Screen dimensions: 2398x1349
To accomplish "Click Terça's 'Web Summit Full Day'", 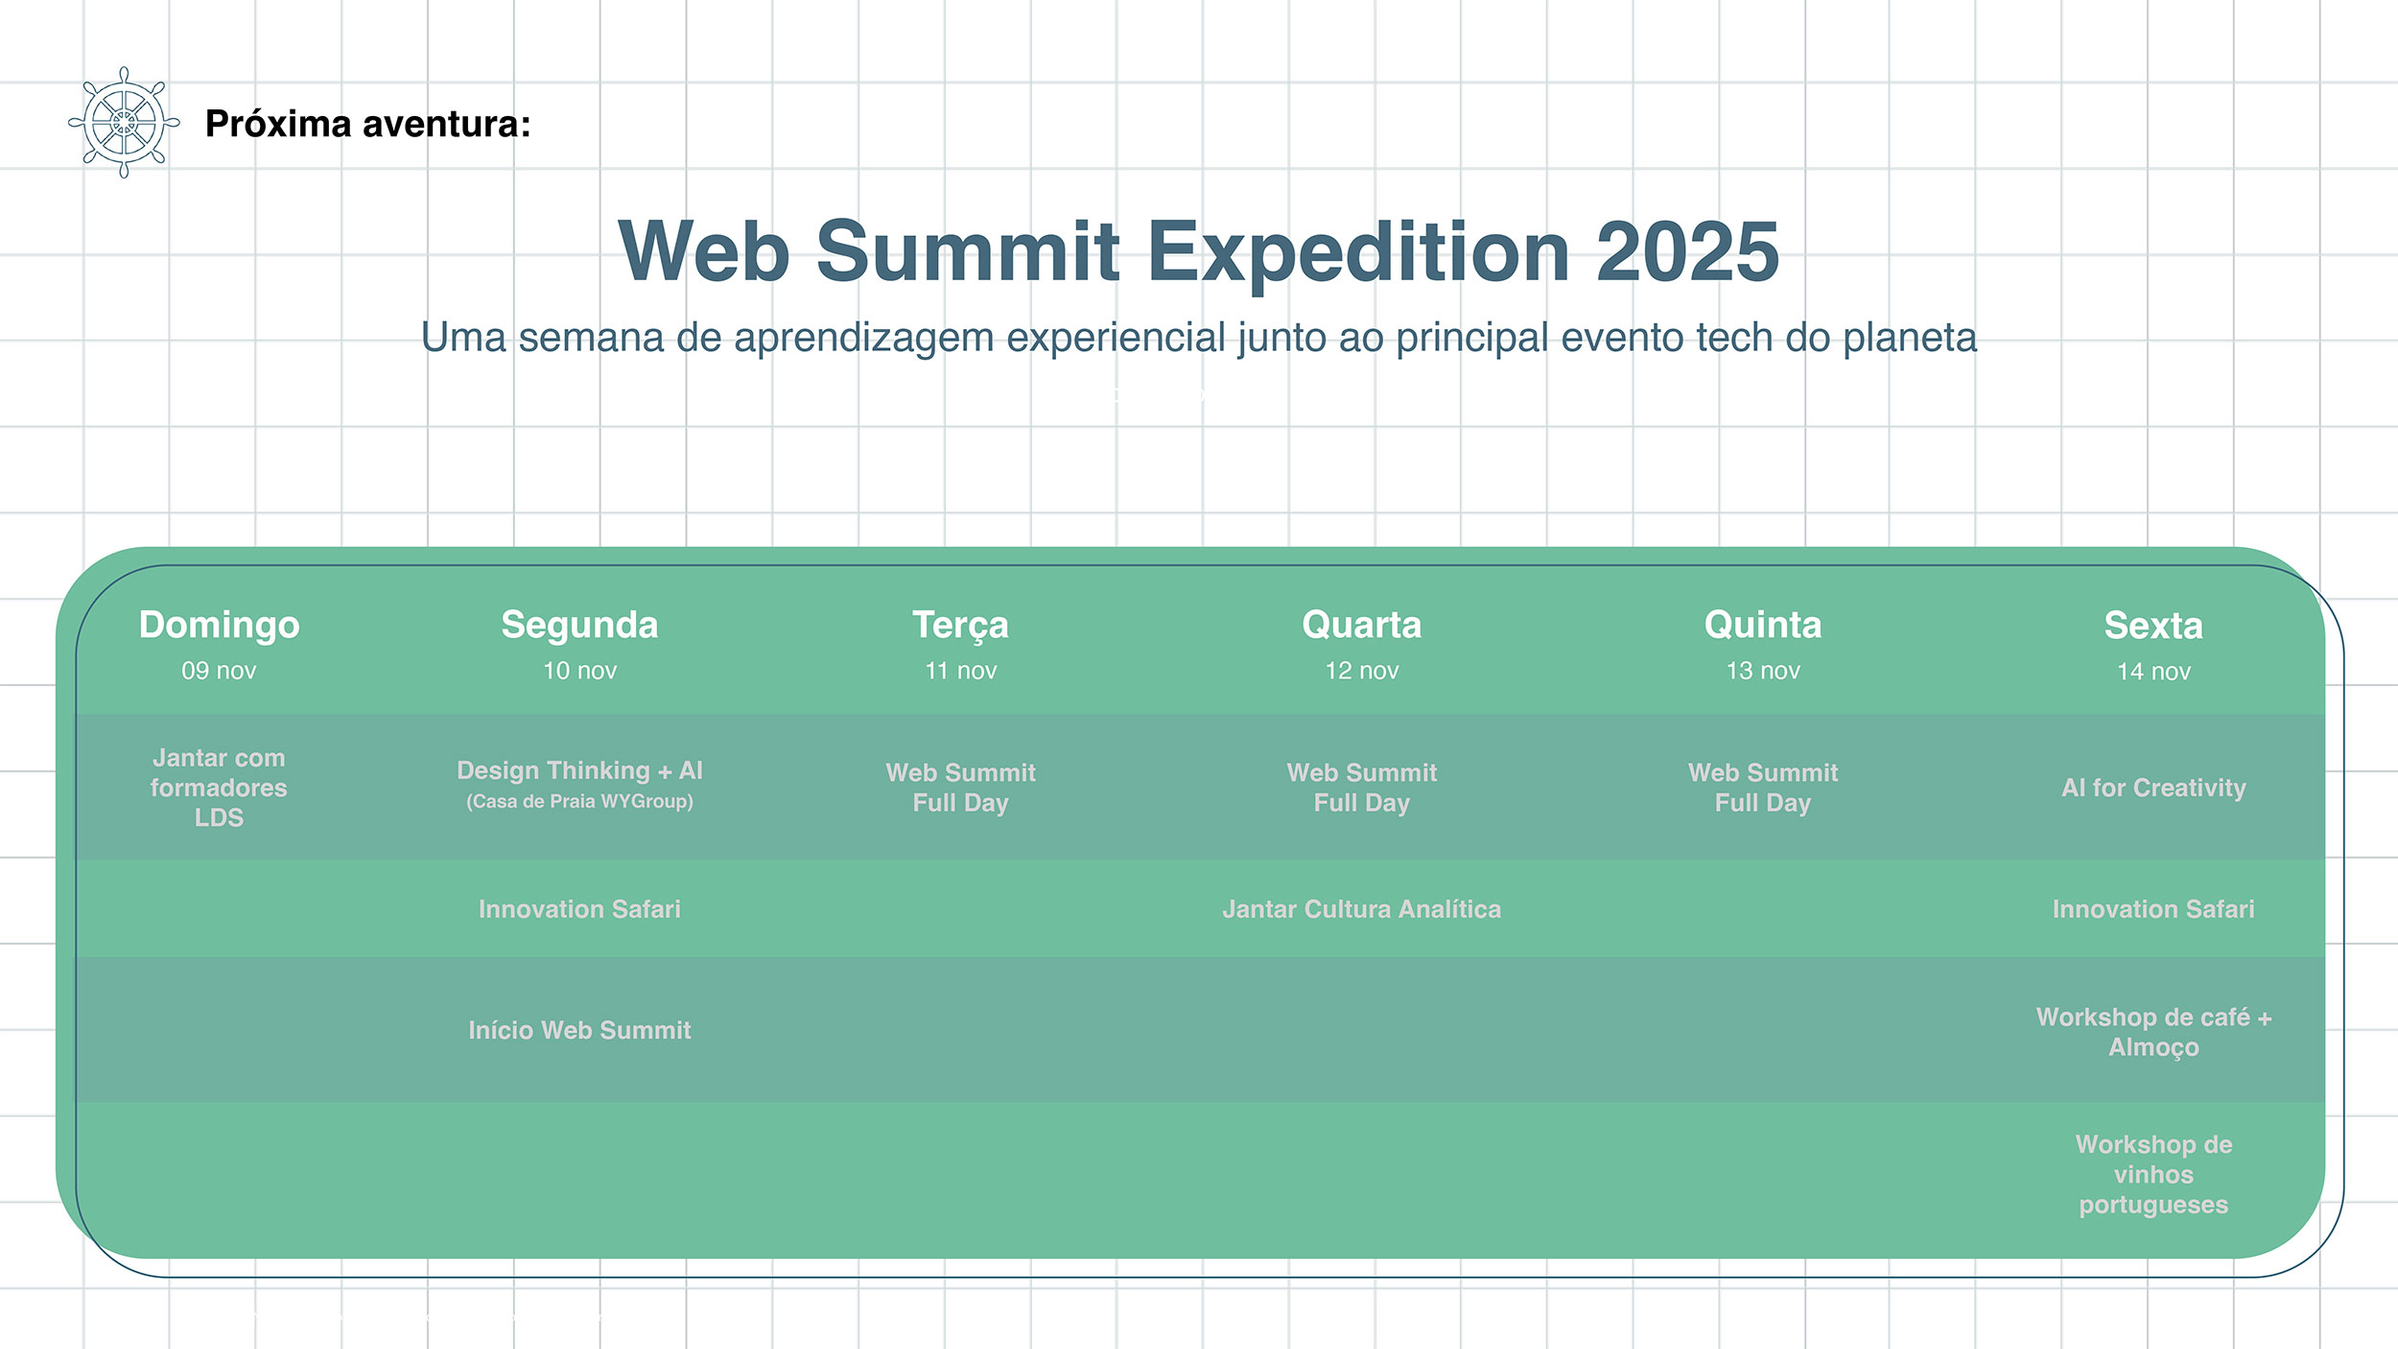I will [x=960, y=788].
